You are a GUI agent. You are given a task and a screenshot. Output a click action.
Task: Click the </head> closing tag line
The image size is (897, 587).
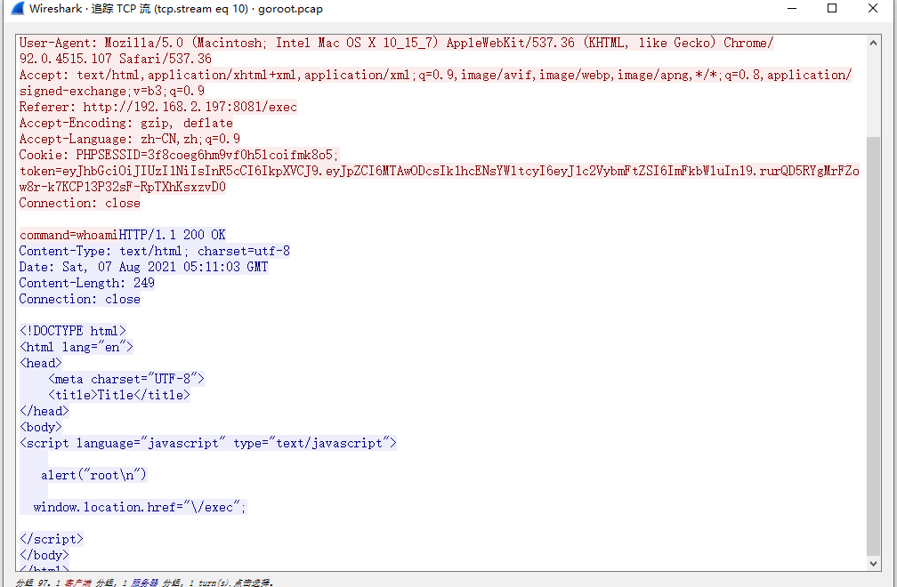[x=44, y=411]
